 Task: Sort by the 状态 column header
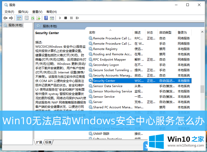[x=151, y=33]
